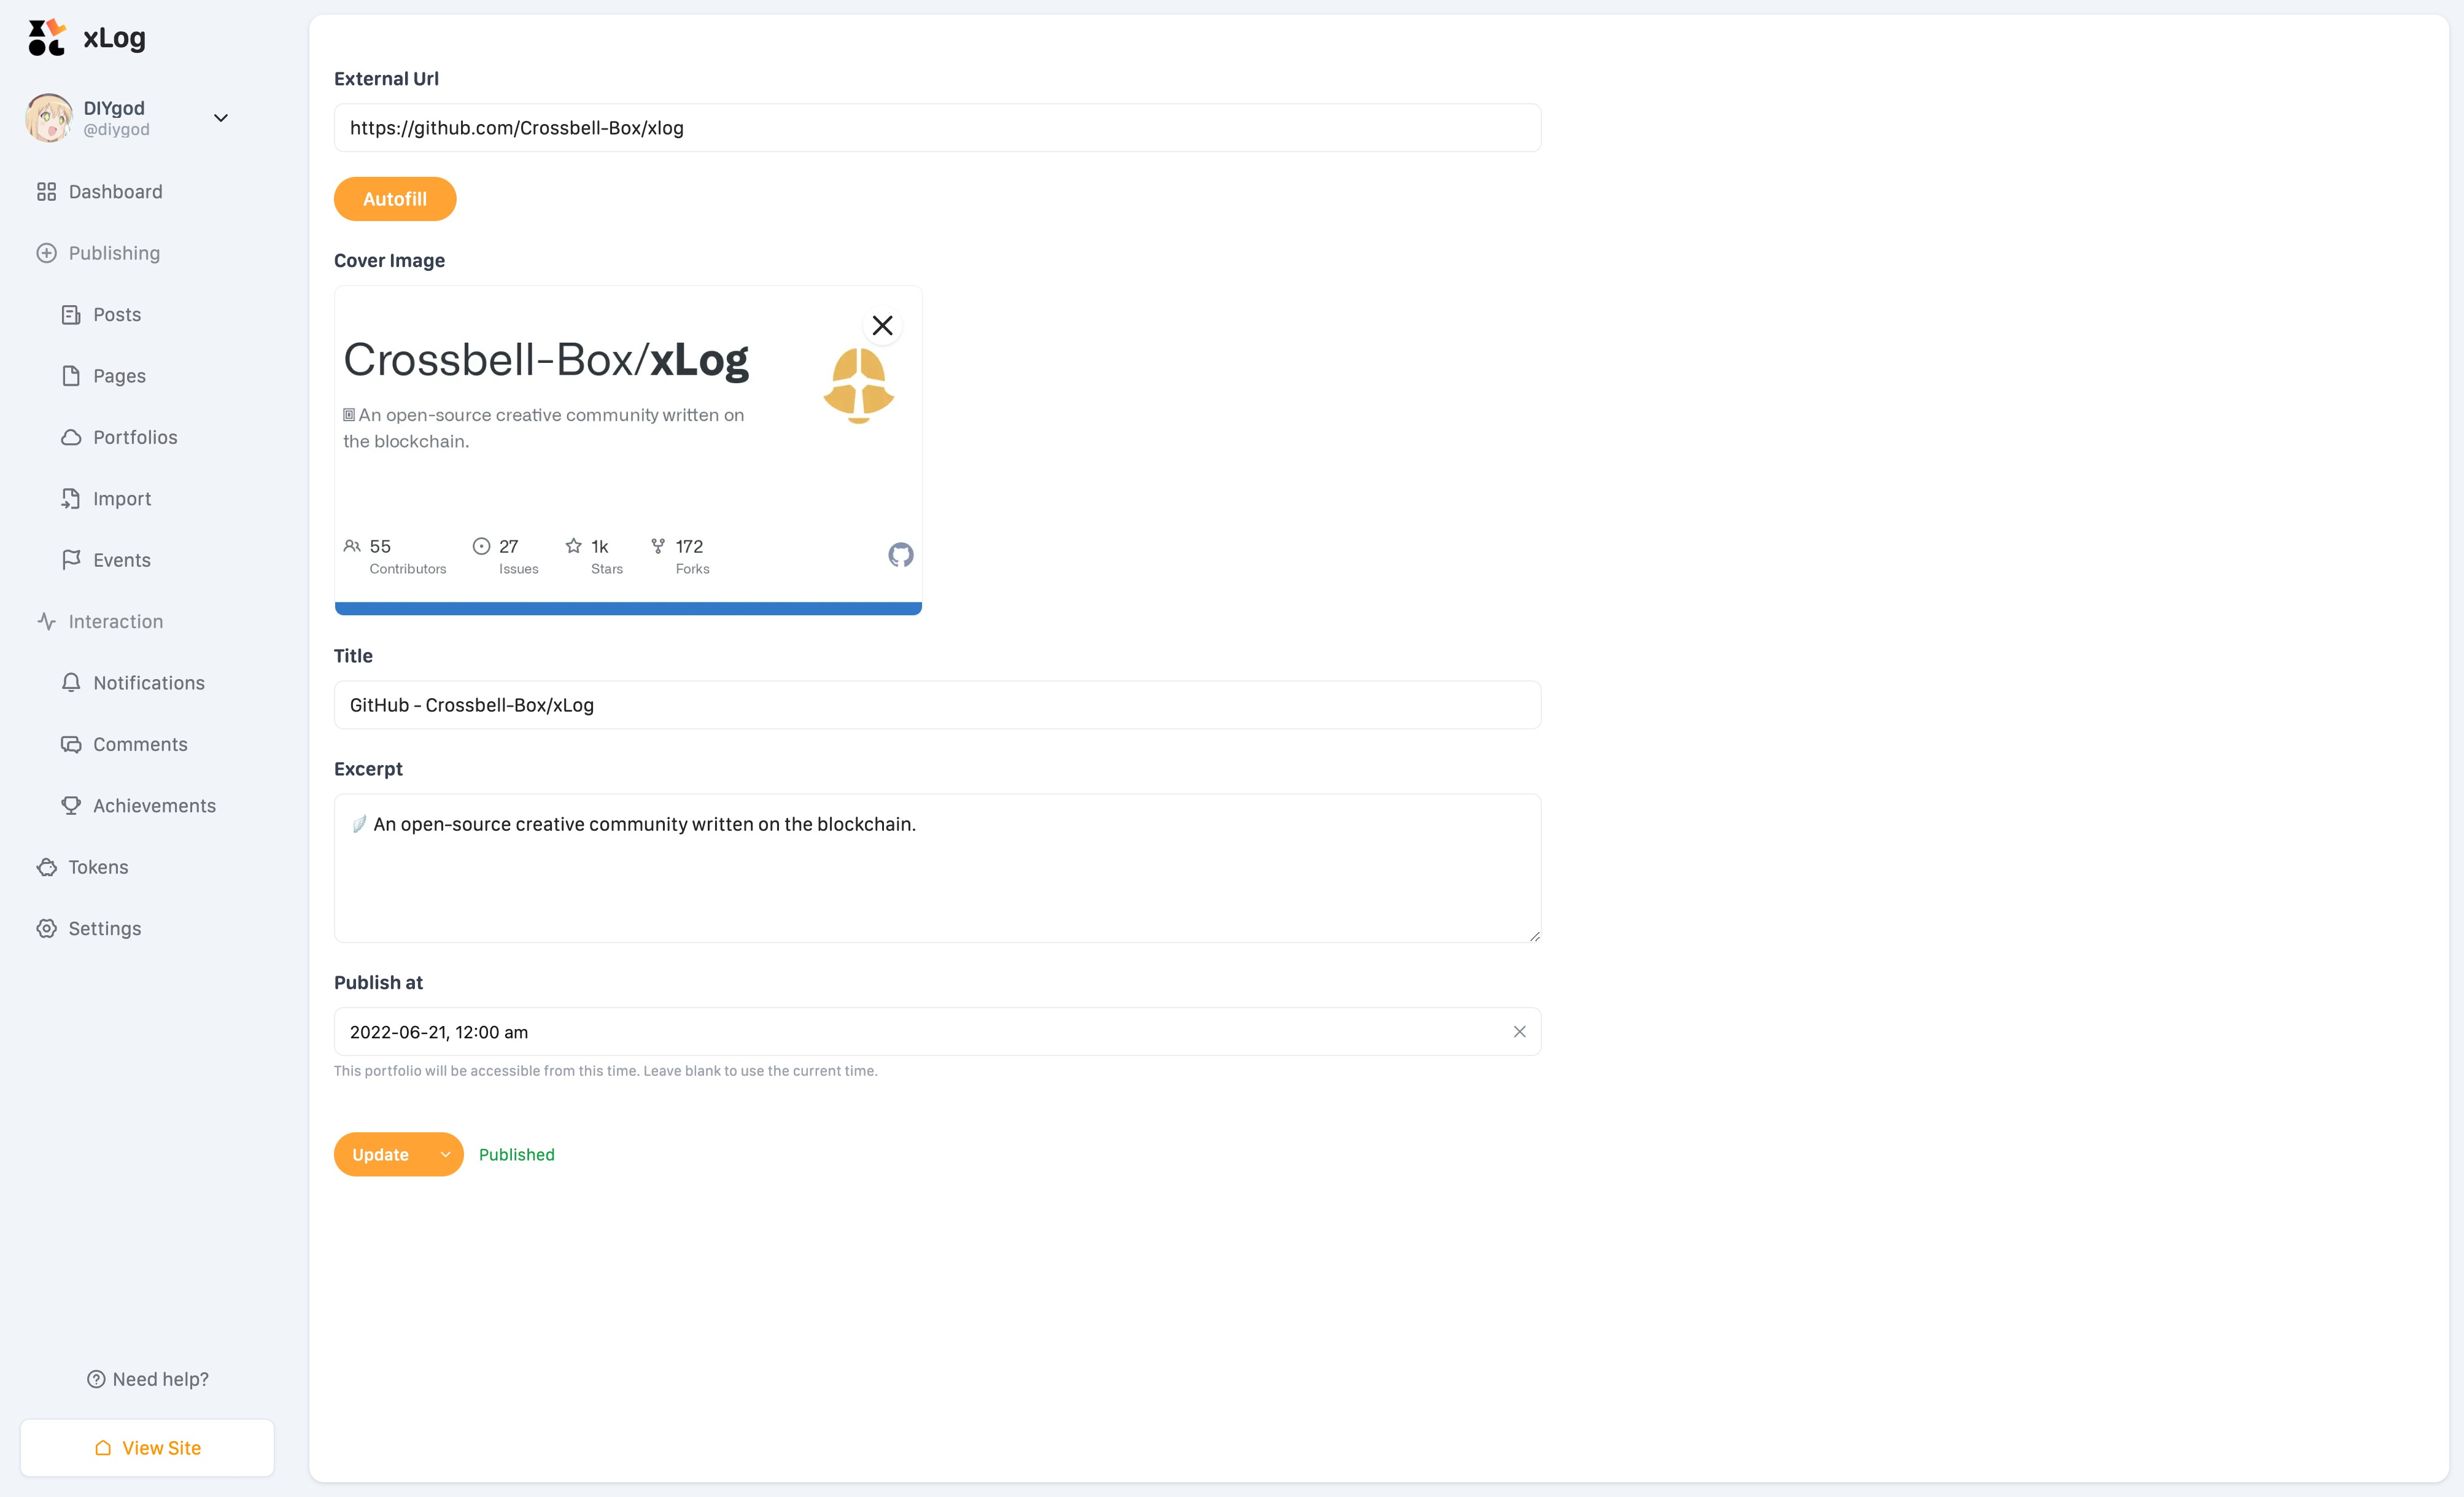Click the Portfolios cloud icon
The width and height of the screenshot is (2464, 1497).
coord(71,438)
